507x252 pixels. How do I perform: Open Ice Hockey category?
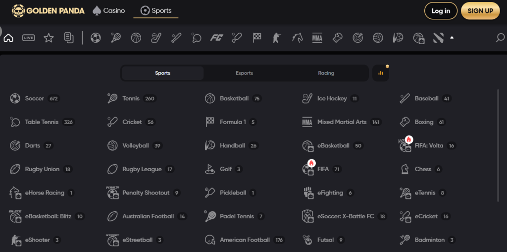pyautogui.click(x=330, y=98)
